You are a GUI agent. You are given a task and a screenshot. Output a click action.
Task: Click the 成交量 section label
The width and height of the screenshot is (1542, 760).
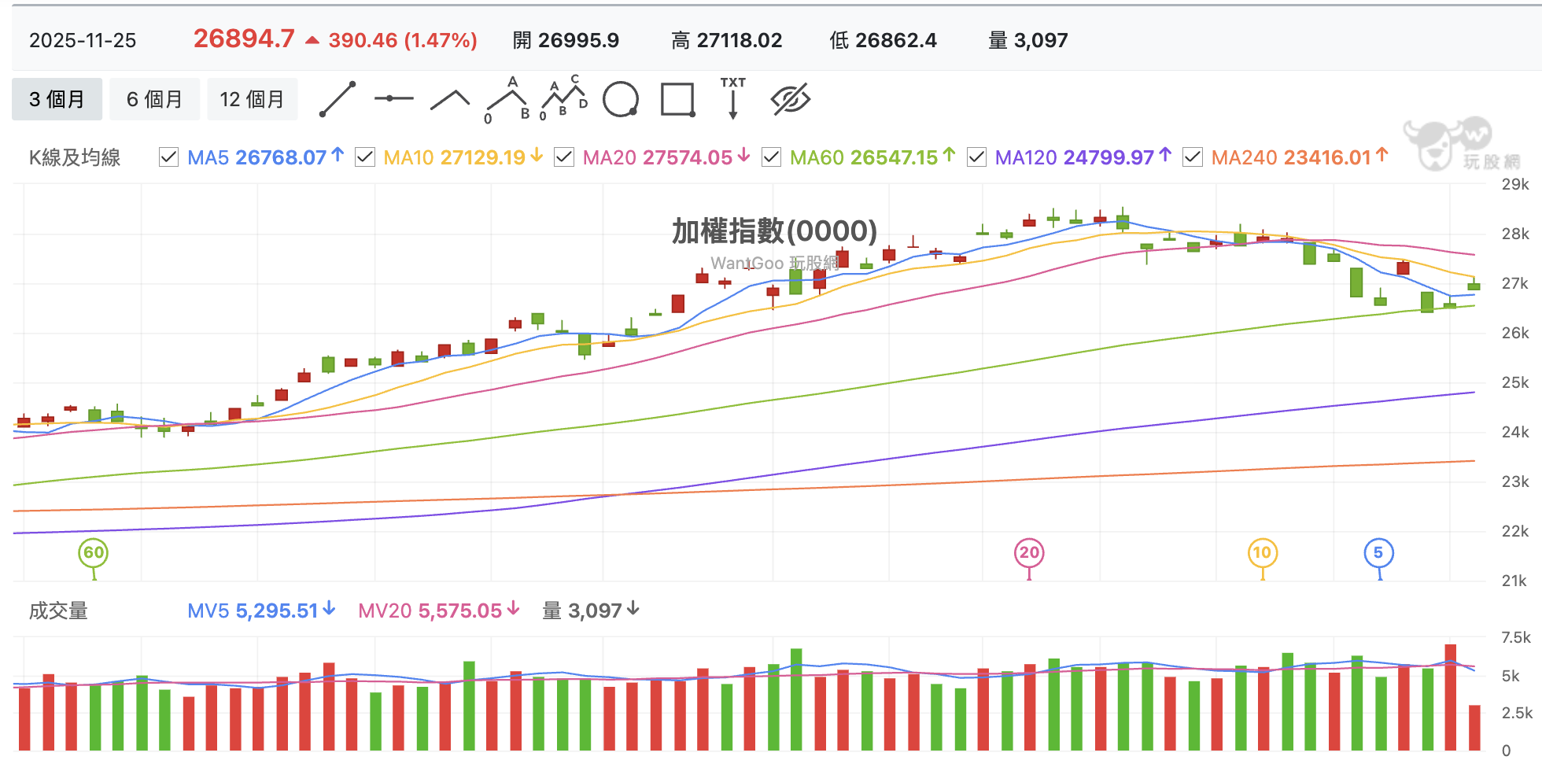[x=58, y=611]
